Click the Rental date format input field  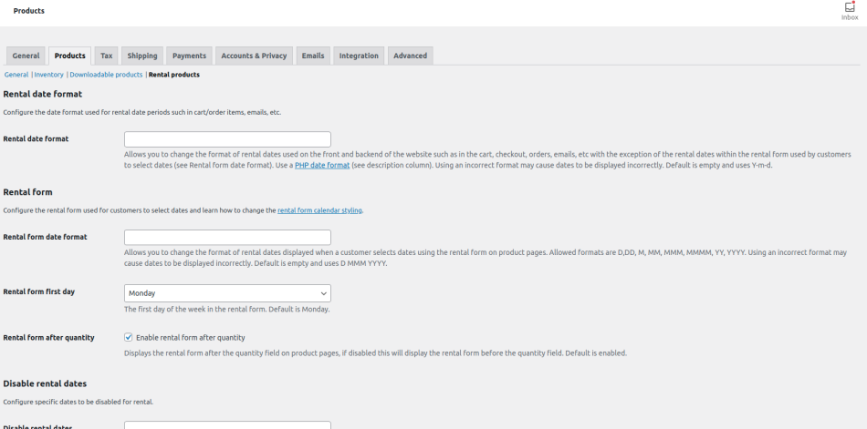coord(227,139)
